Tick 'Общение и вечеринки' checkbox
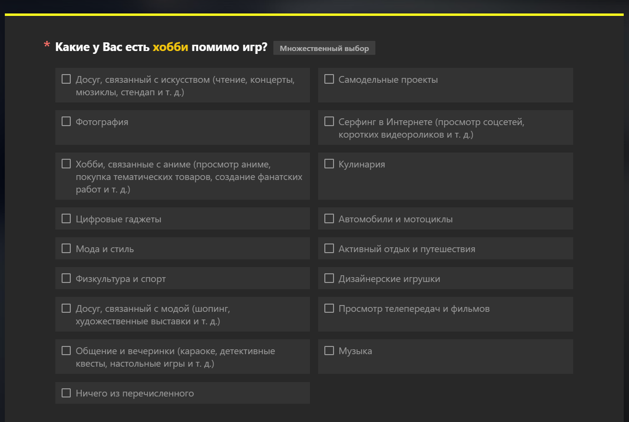The width and height of the screenshot is (629, 422). pos(66,351)
